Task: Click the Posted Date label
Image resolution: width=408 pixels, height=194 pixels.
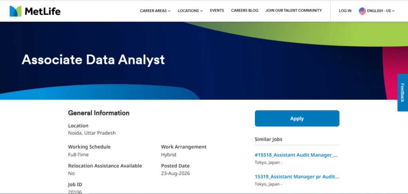Action: coord(175,166)
